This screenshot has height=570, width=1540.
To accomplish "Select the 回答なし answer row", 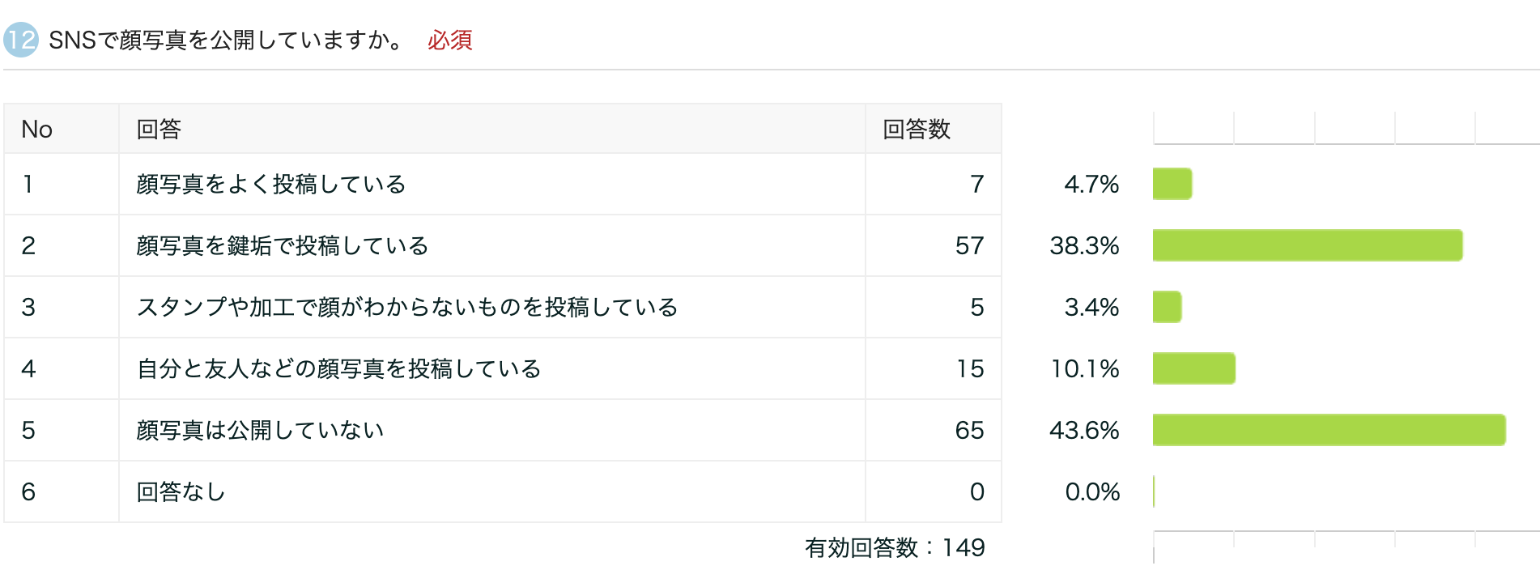I will tap(181, 492).
